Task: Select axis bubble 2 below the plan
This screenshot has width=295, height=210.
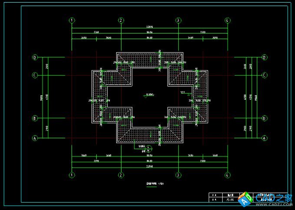Action: [121, 175]
